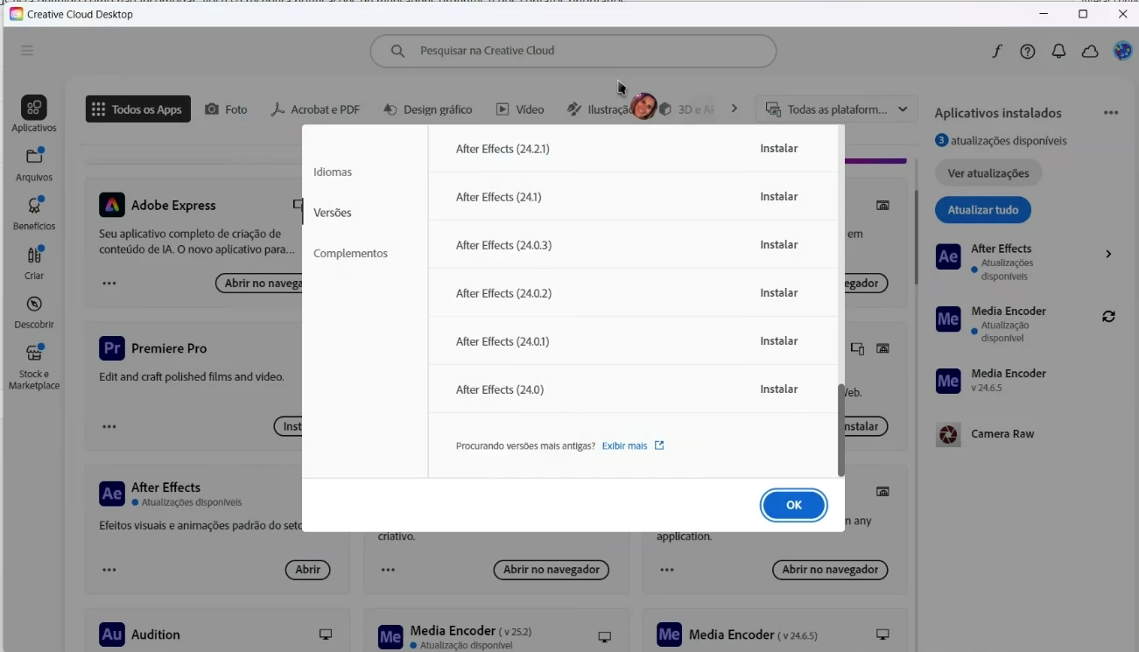
Task: Show more category tabs arrow
Action: point(735,109)
